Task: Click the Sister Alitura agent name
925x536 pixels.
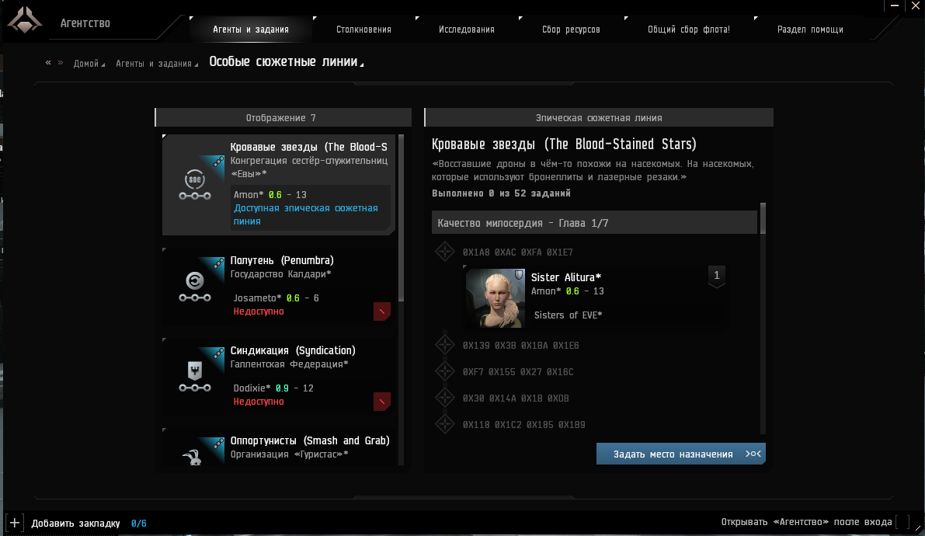Action: pyautogui.click(x=565, y=277)
